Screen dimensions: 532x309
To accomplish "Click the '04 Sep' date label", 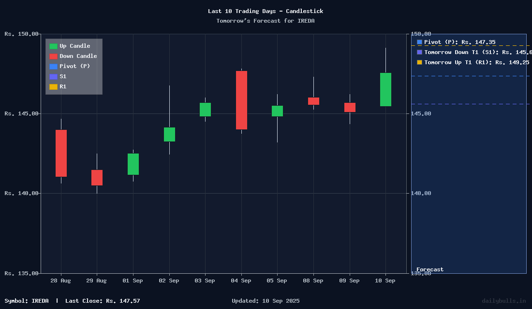I will tap(241, 281).
